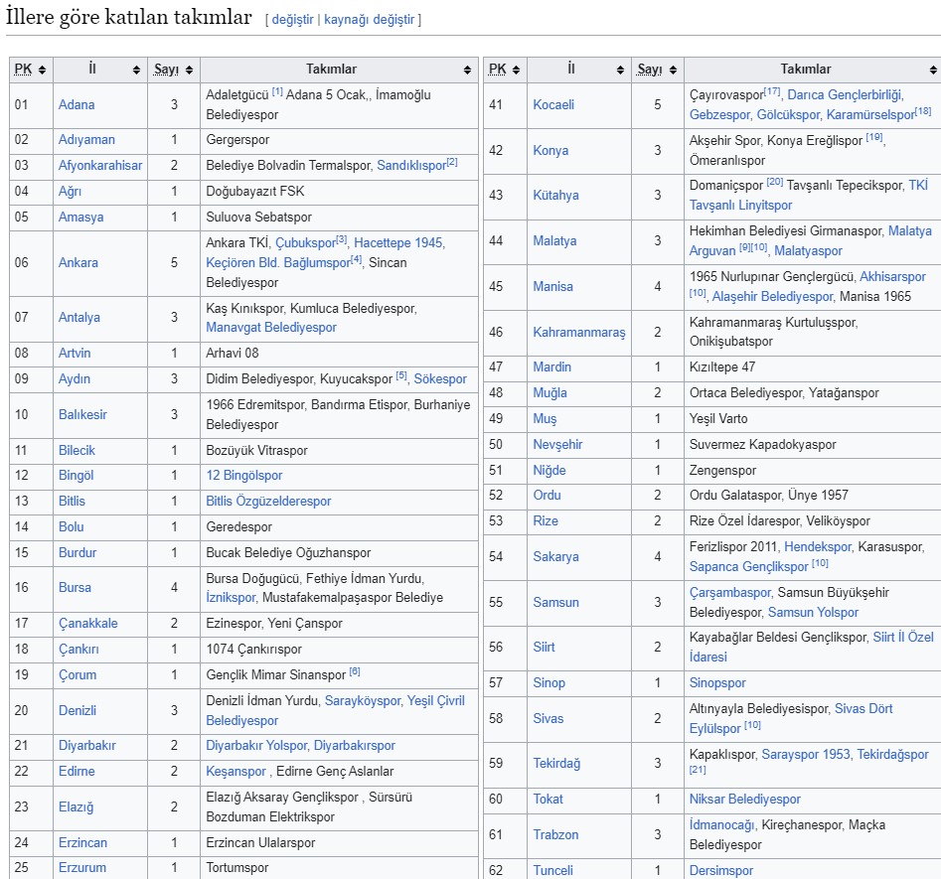Open Keçiören Bld. Bağlumspor team link
The height and width of the screenshot is (879, 941).
278,263
